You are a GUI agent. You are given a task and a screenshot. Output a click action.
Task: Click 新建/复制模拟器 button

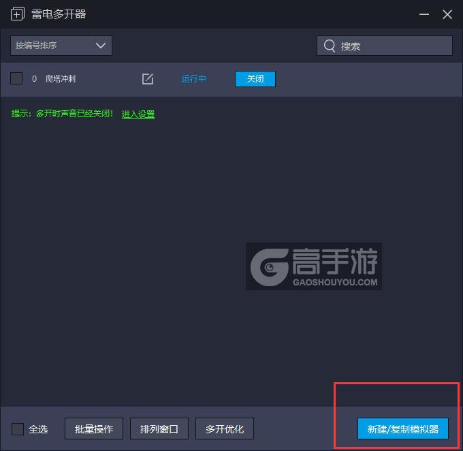point(403,429)
